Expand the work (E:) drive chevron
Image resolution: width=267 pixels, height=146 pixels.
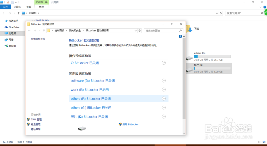pyautogui.click(x=164, y=90)
